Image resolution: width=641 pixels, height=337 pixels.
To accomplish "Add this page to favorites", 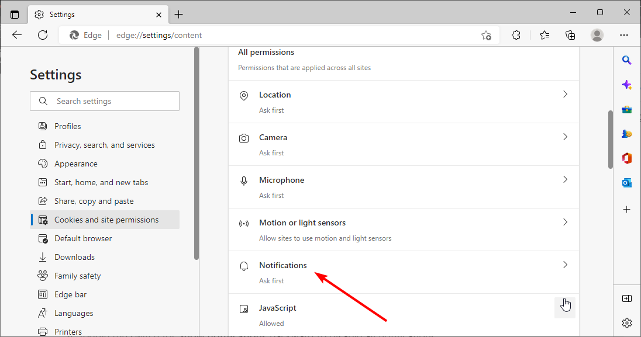I will 486,35.
